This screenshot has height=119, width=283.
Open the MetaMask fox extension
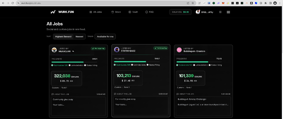pyautogui.click(x=223, y=3)
